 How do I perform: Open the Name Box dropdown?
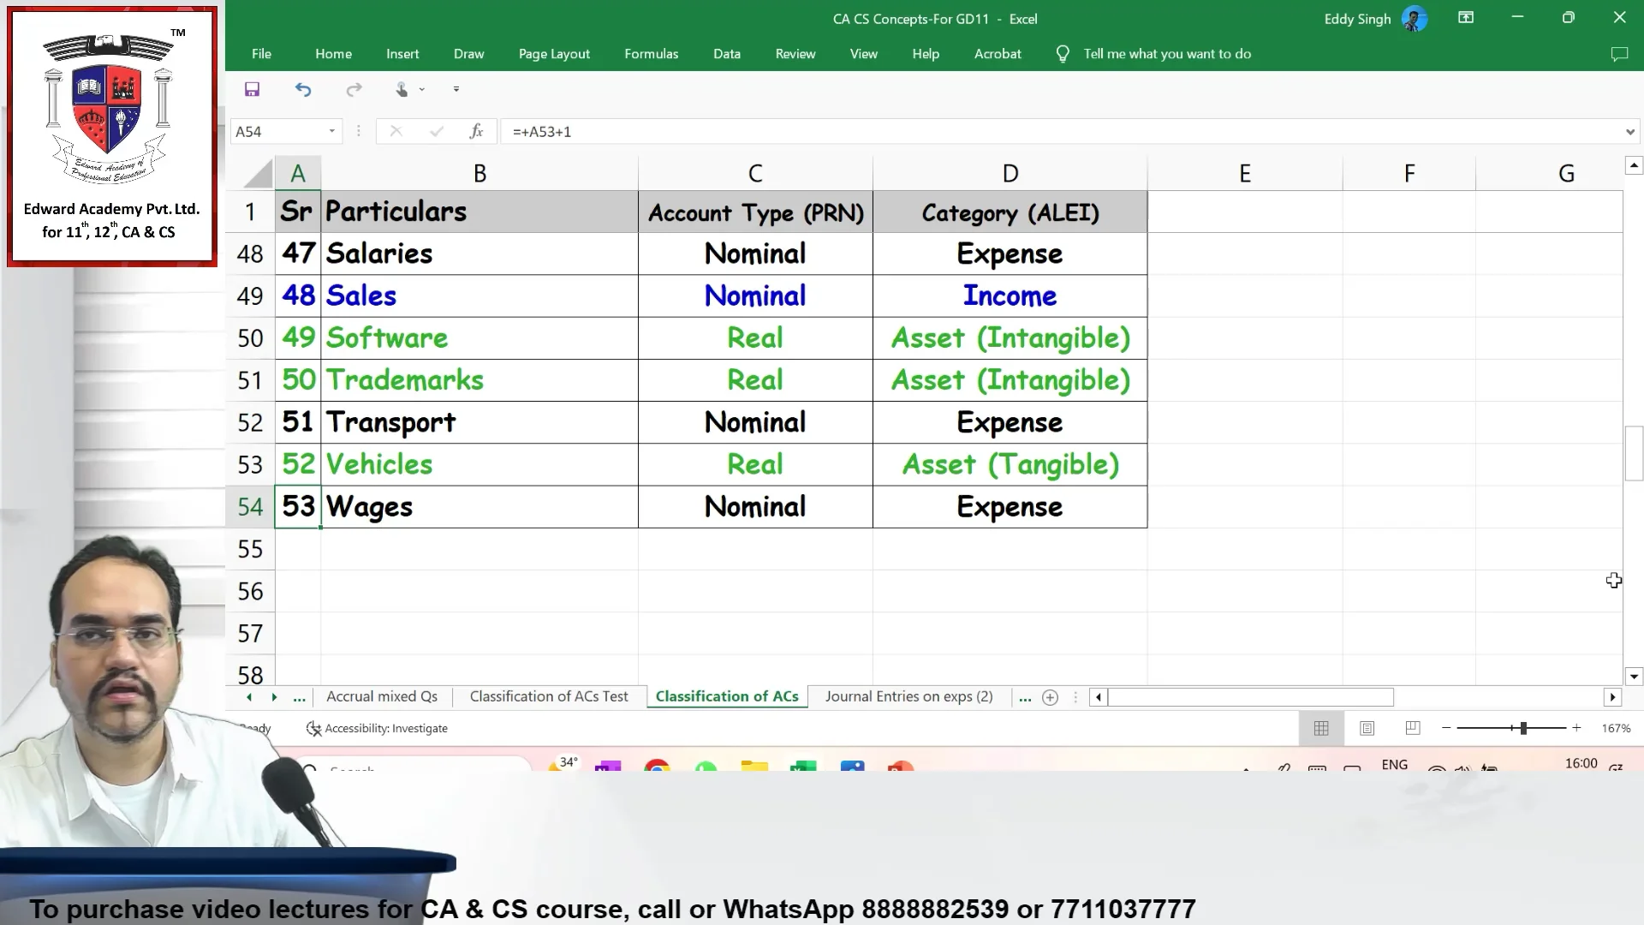click(x=333, y=131)
